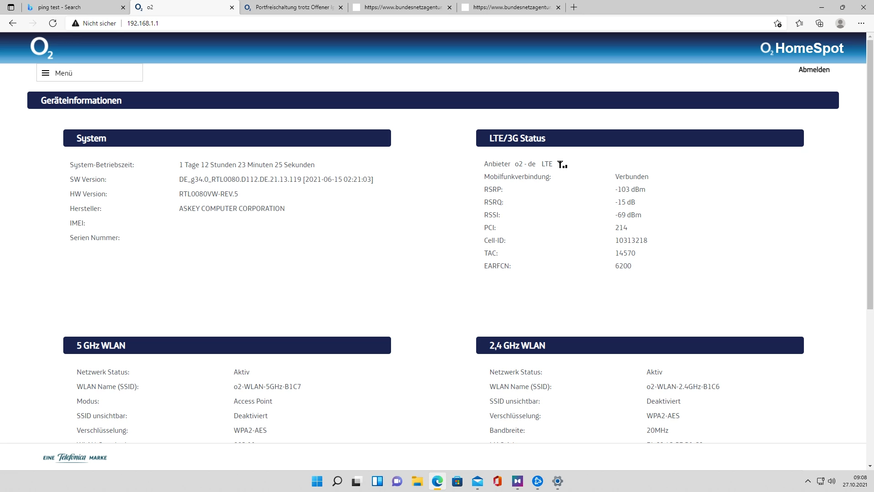Open the tab actions menu icon

click(11, 7)
